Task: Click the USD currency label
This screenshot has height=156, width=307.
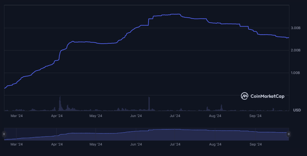Action: (297, 110)
